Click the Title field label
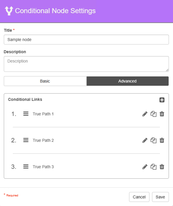 (x=8, y=30)
